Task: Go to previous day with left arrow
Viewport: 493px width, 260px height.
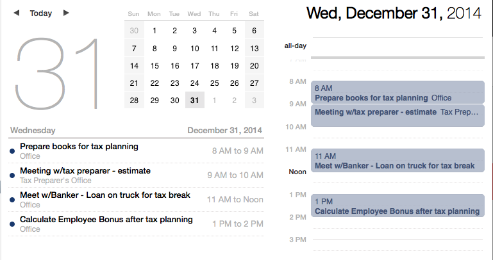Action: pos(16,13)
